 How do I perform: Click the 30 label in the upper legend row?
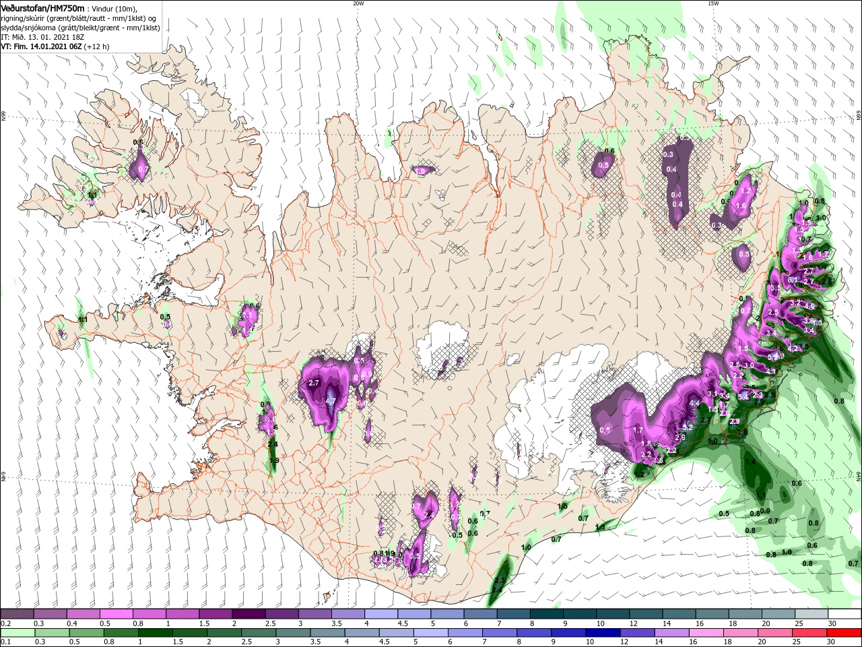[832, 623]
